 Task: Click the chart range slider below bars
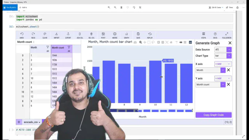tap(151, 110)
